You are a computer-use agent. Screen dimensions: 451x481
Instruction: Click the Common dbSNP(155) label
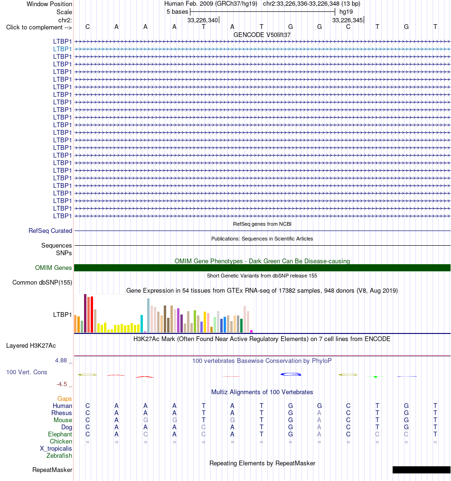pyautogui.click(x=42, y=283)
